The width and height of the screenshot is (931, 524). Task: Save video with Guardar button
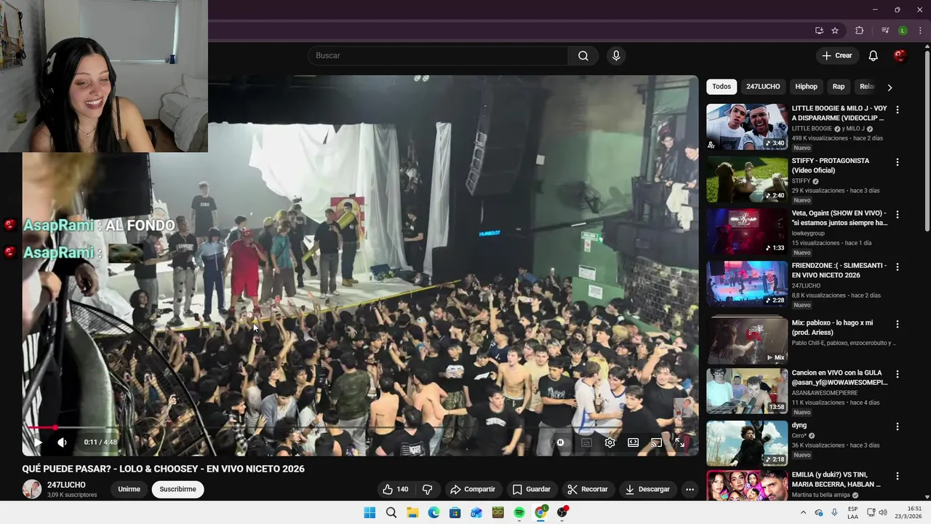coord(532,489)
